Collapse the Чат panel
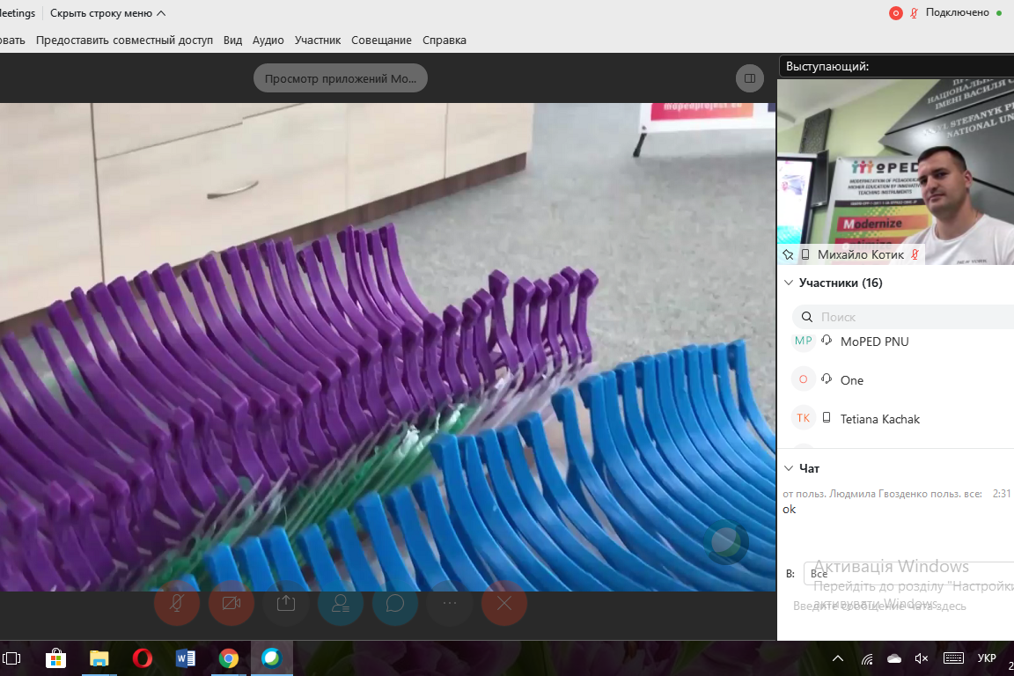1014x676 pixels. 788,468
